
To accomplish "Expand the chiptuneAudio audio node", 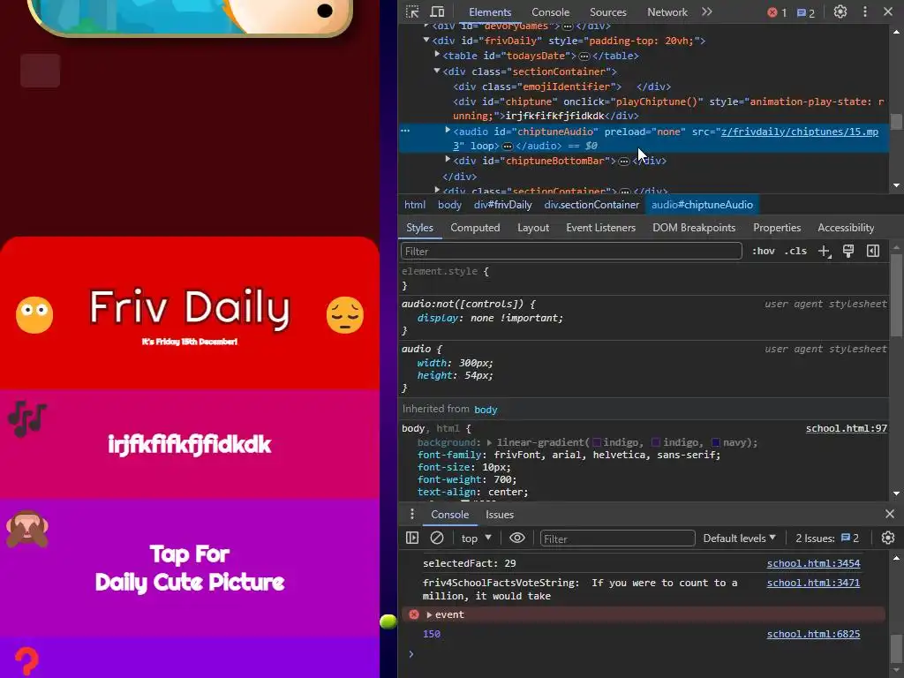I will (448, 131).
